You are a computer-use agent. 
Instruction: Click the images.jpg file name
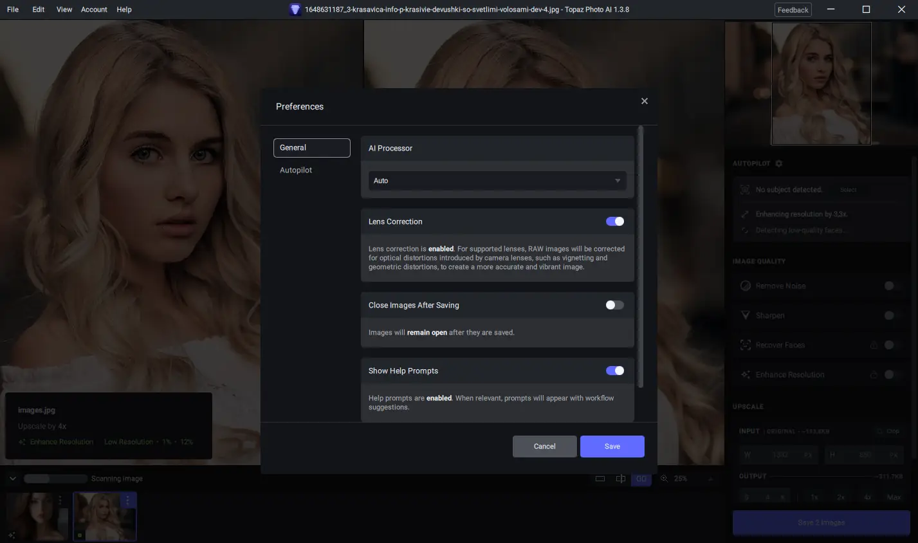(x=37, y=410)
